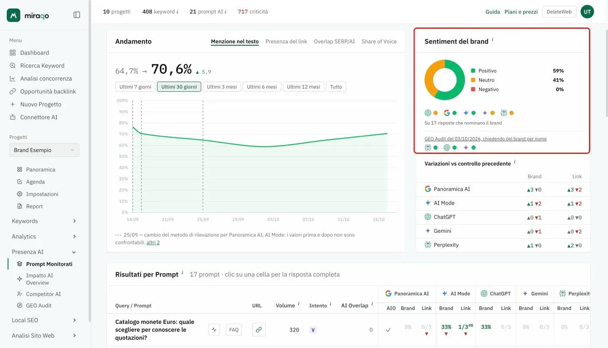Click the Dashboard icon in the menu

[x=12, y=53]
